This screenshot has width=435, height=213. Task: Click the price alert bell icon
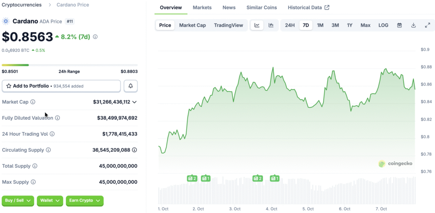click(130, 86)
